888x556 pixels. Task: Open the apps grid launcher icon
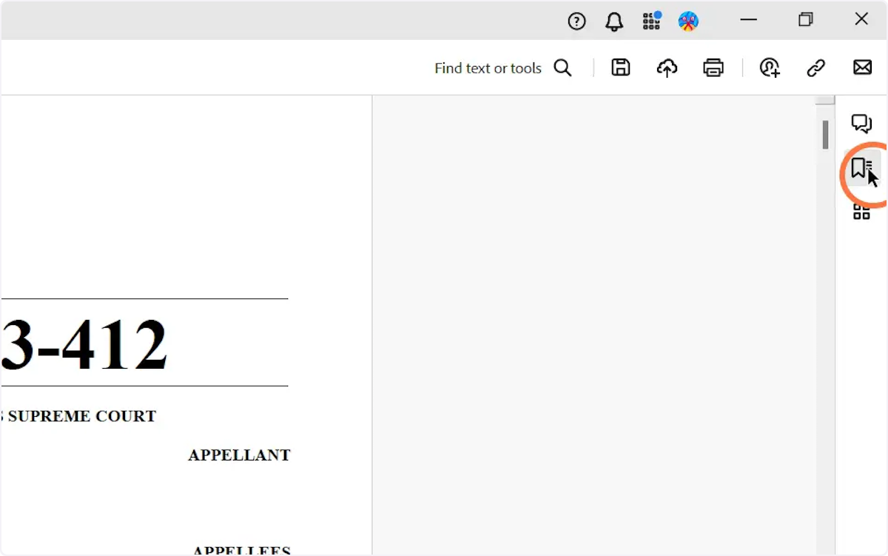[652, 21]
